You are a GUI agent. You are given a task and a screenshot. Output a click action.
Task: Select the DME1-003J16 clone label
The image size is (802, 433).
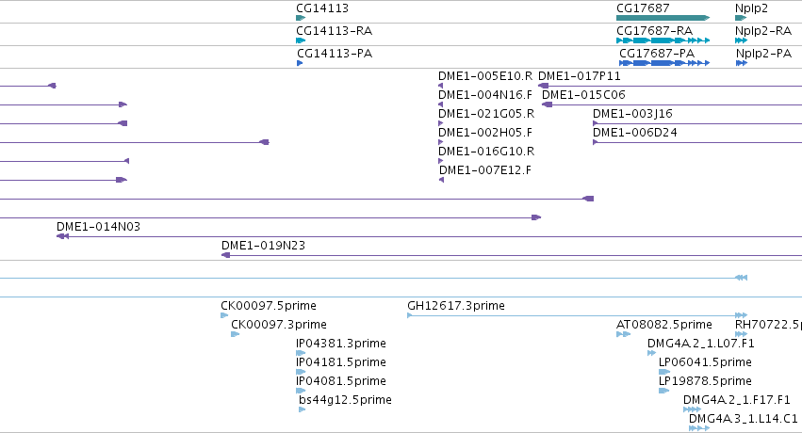point(632,113)
